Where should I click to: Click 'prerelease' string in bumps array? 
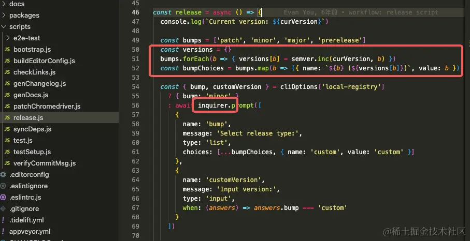pyautogui.click(x=340, y=40)
